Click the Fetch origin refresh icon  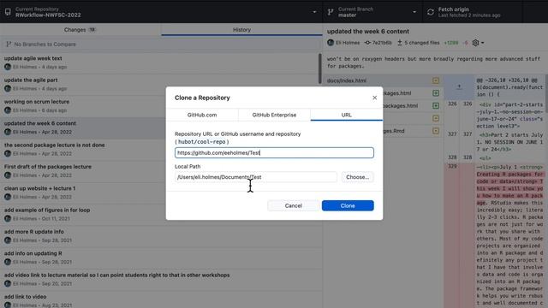(x=431, y=12)
